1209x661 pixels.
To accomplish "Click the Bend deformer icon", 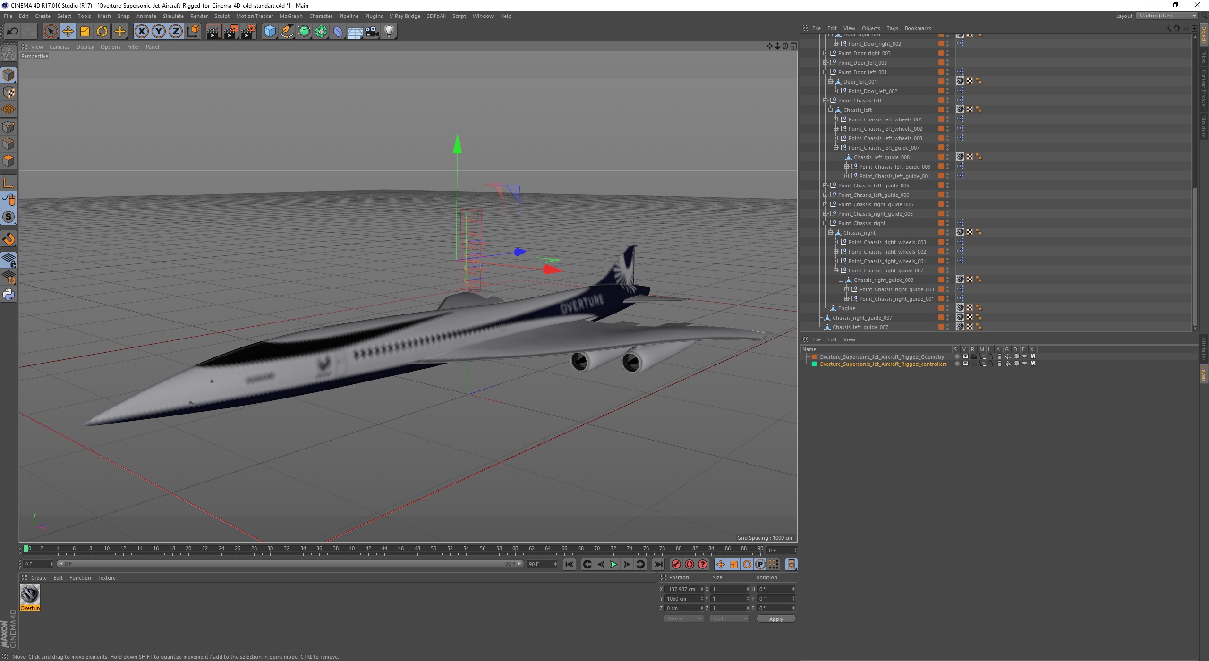I will pos(338,32).
